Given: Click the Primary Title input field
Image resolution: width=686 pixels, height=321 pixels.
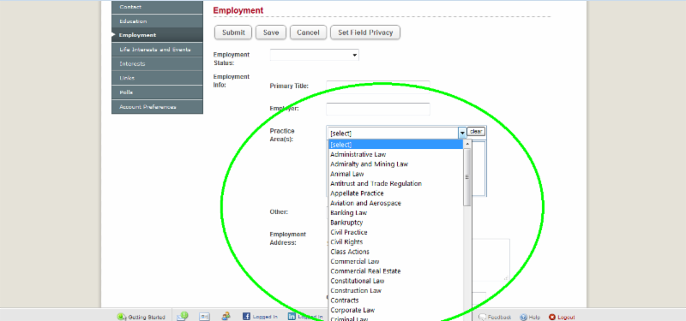Looking at the screenshot, I should (378, 86).
